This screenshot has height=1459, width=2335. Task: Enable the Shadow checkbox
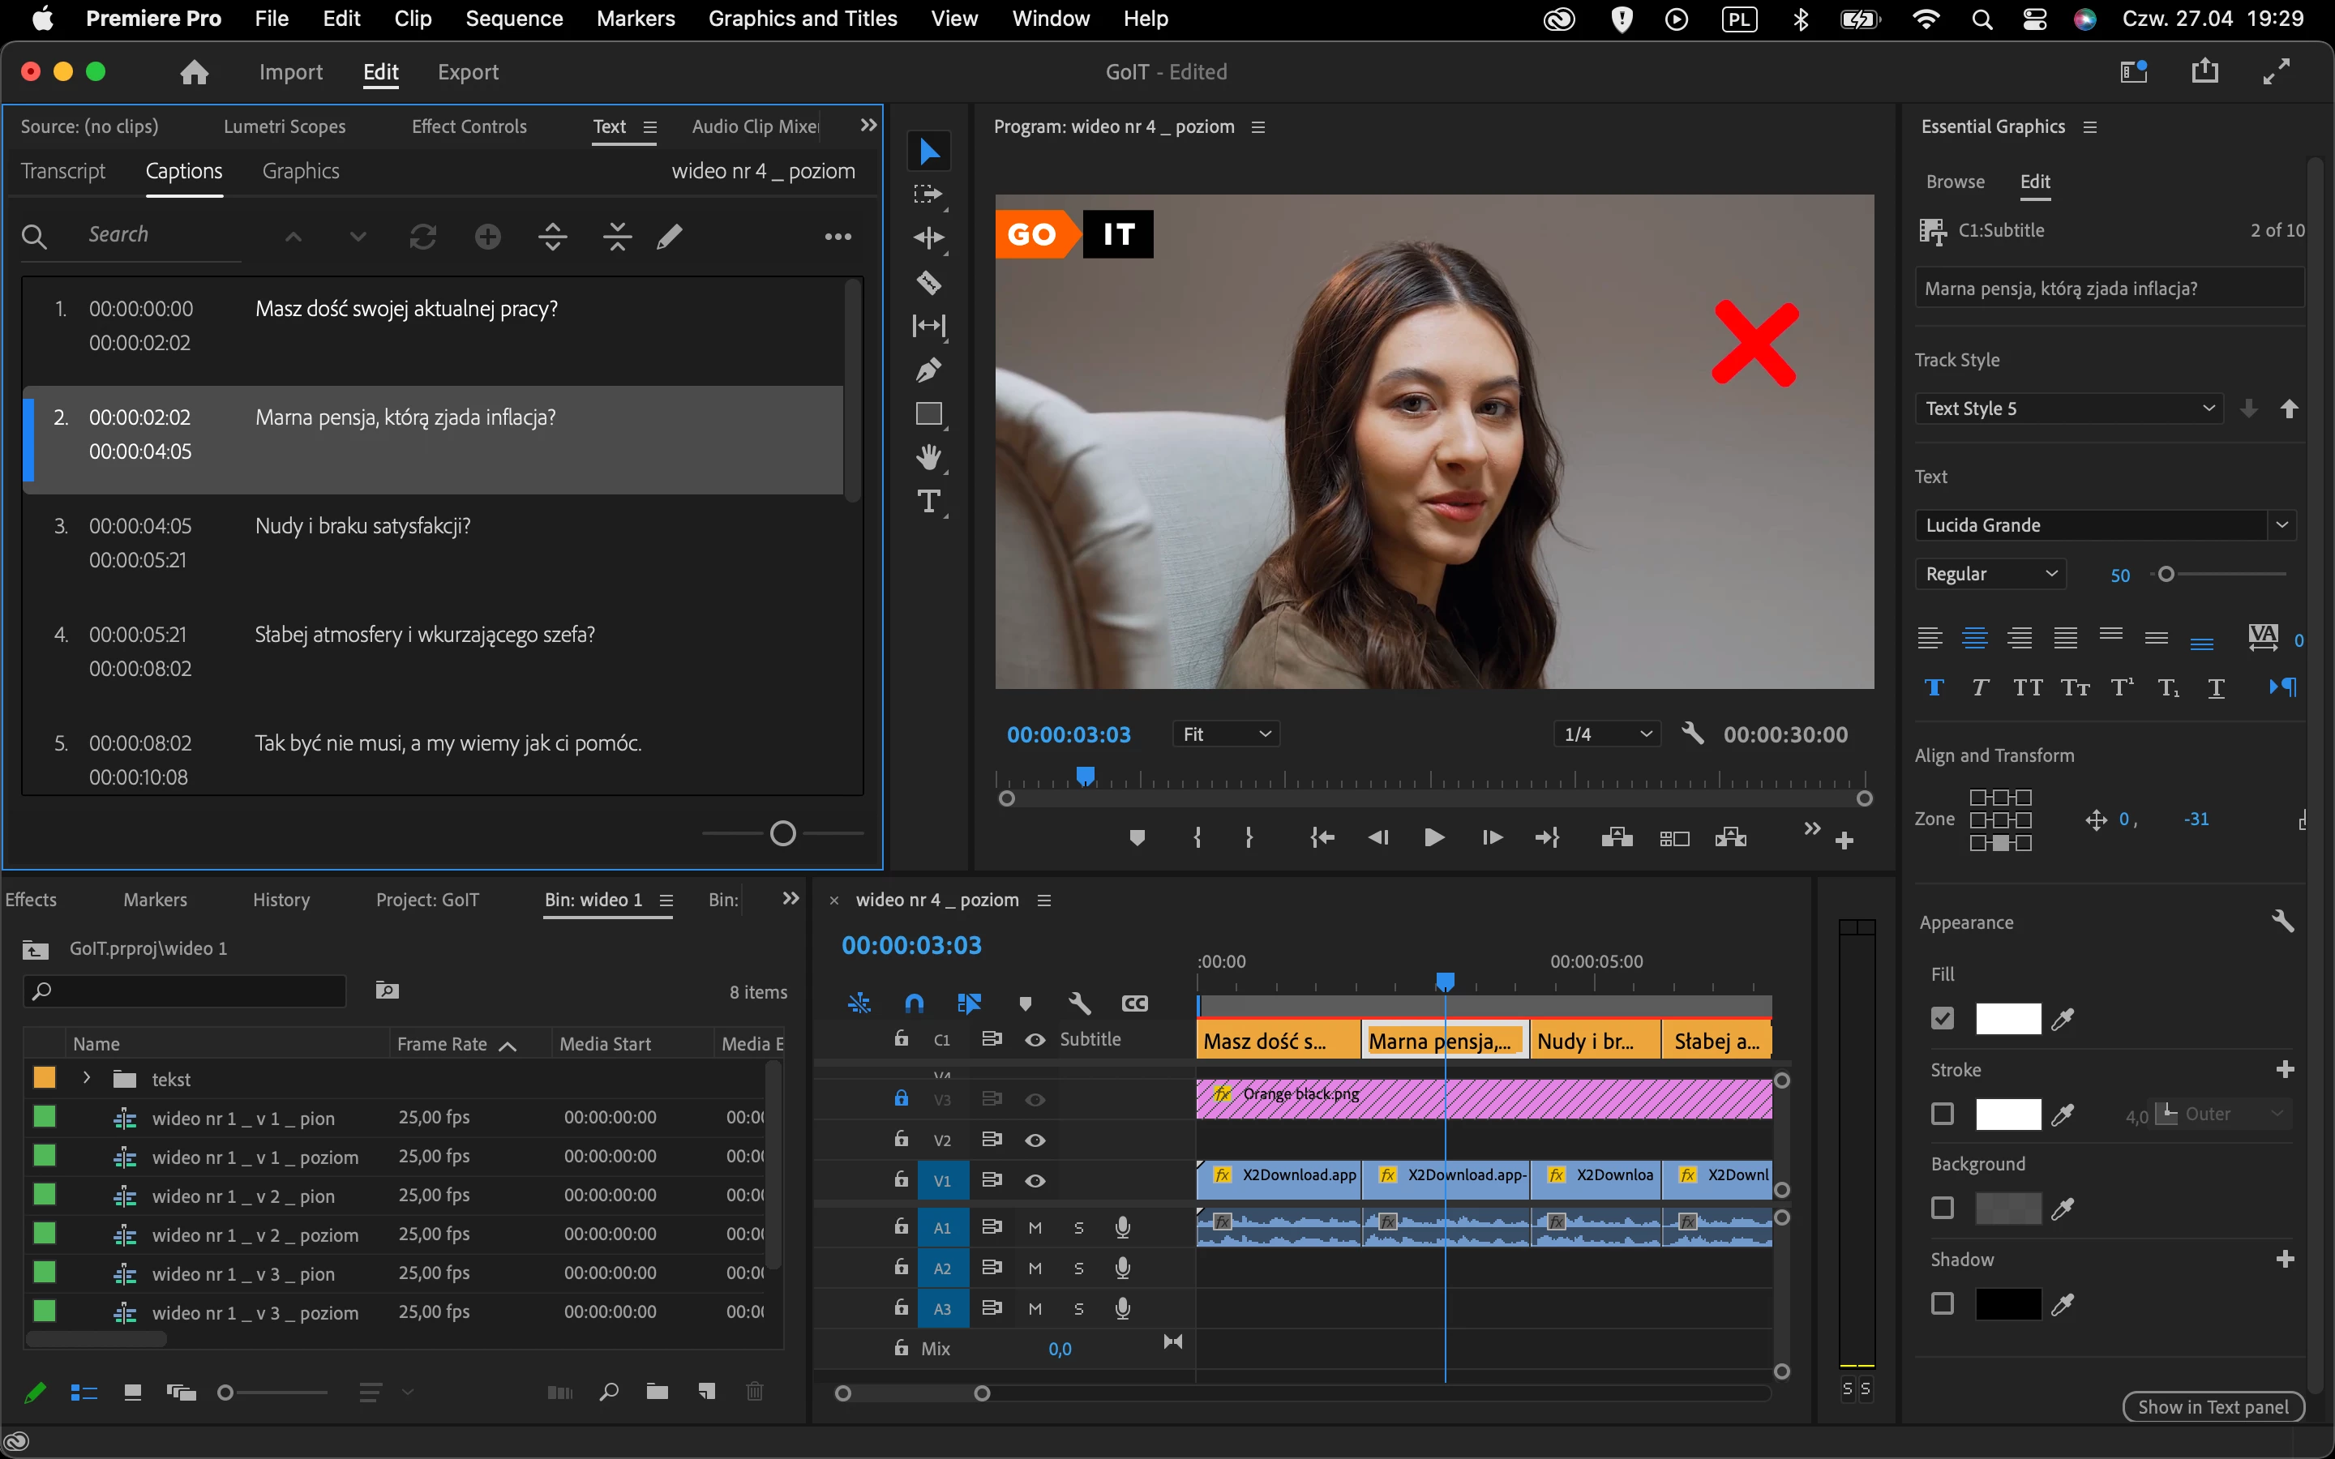(x=1943, y=1303)
